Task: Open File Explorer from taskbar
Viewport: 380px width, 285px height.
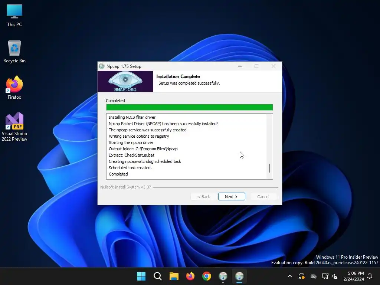Action: (x=174, y=276)
